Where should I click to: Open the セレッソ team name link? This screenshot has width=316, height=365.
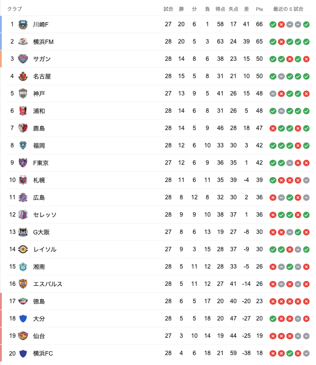(45, 215)
